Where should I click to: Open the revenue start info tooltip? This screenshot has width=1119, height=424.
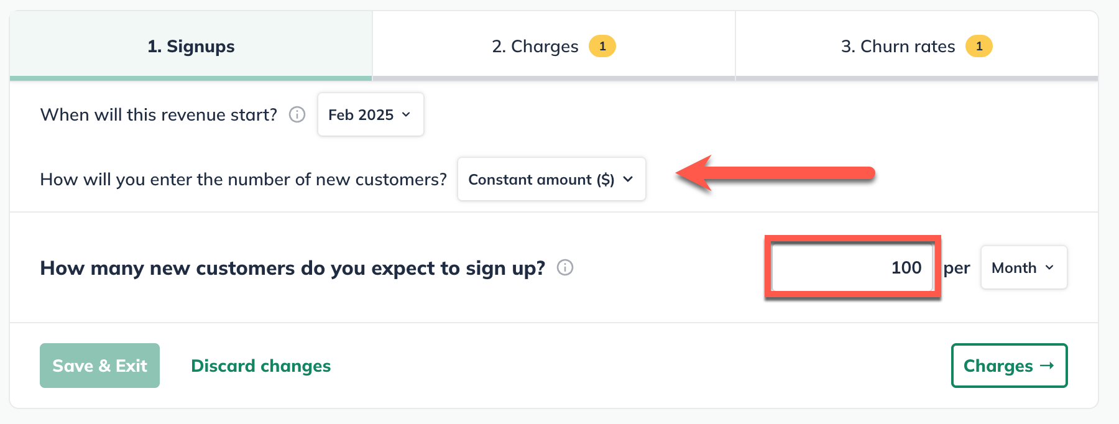tap(297, 114)
